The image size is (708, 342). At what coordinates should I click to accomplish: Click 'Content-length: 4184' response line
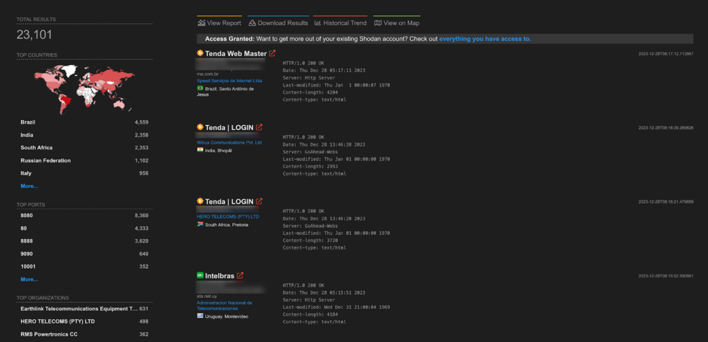310,314
